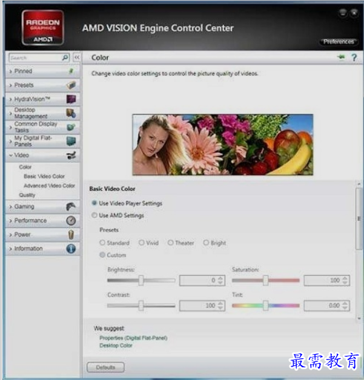Viewport: 364px width, 380px height.
Task: Choose the Theater preset
Action: [170, 243]
